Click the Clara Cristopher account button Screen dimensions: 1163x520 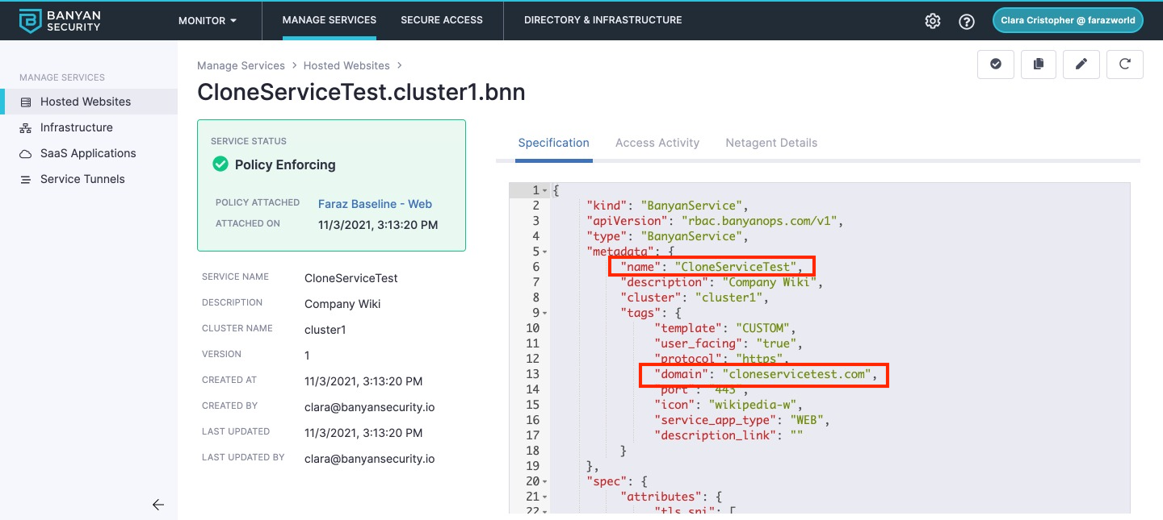pyautogui.click(x=1068, y=21)
